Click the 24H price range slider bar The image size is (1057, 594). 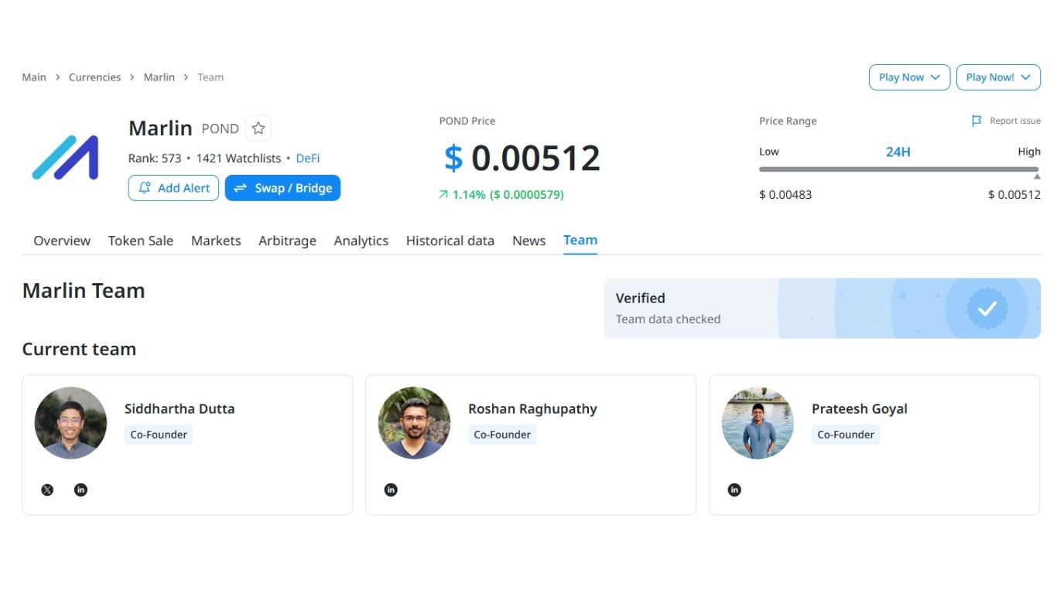coord(898,169)
